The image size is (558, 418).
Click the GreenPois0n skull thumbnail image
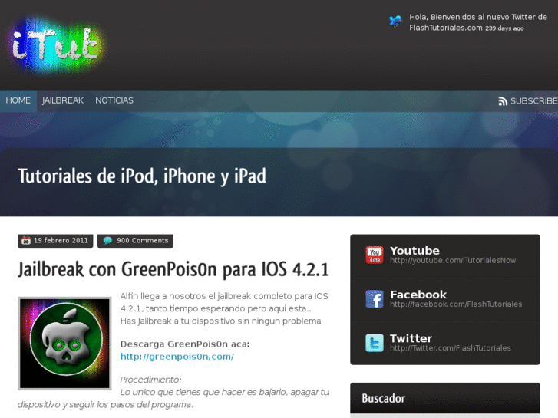64,344
